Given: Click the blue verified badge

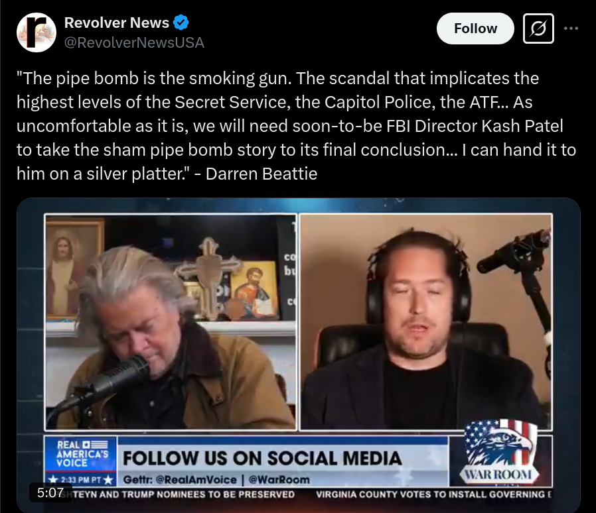Looking at the screenshot, I should tap(181, 23).
